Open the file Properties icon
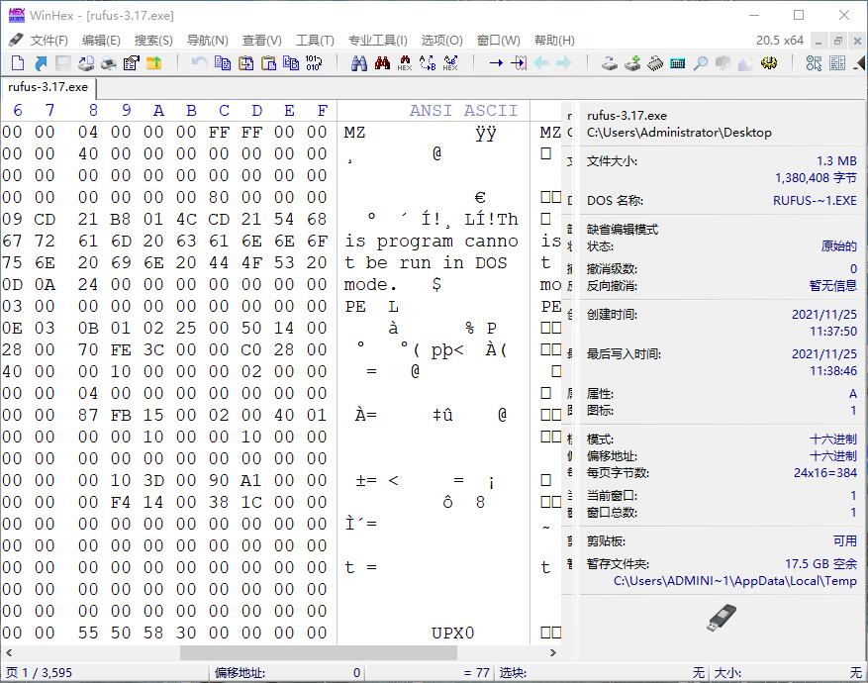The width and height of the screenshot is (868, 683). point(132,63)
